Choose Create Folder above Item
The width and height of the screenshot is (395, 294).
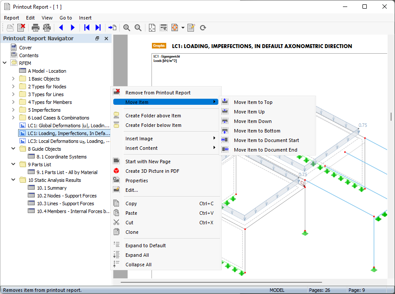point(165,116)
